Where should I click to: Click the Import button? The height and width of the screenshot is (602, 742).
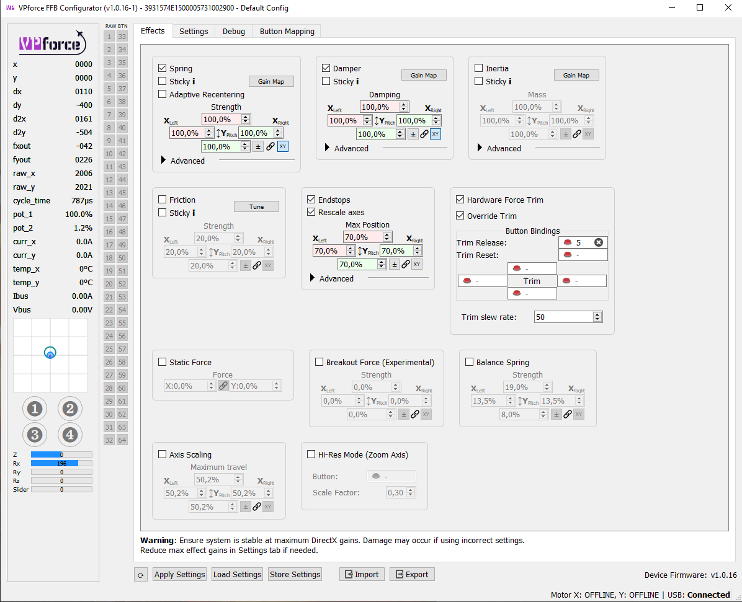click(362, 575)
